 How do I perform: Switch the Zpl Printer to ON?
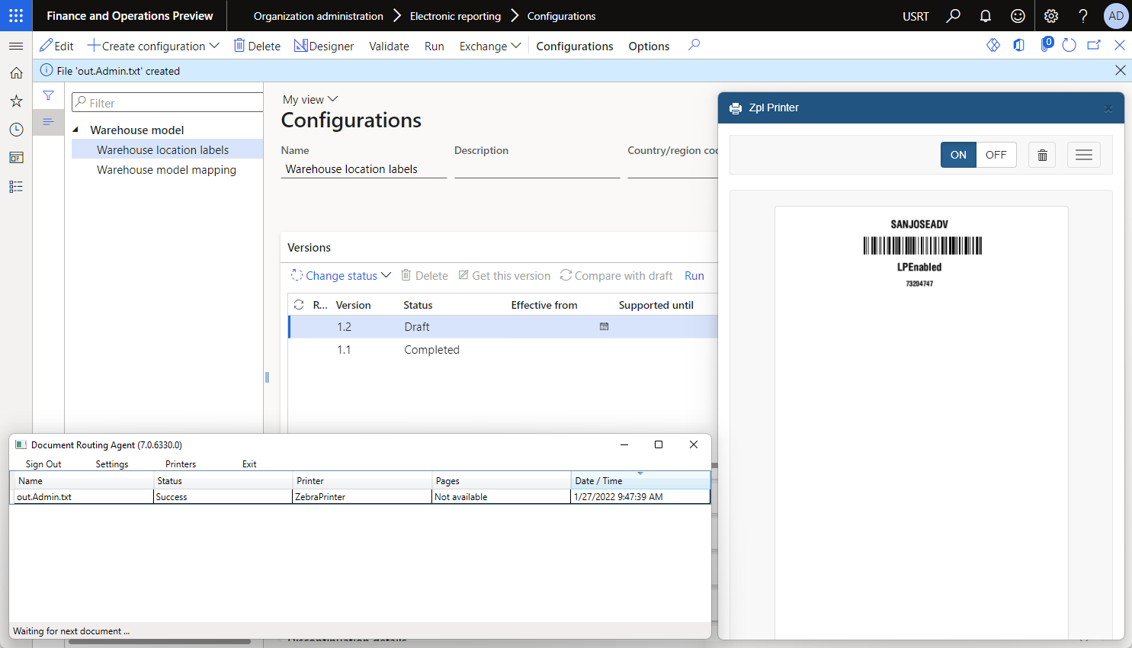point(958,155)
